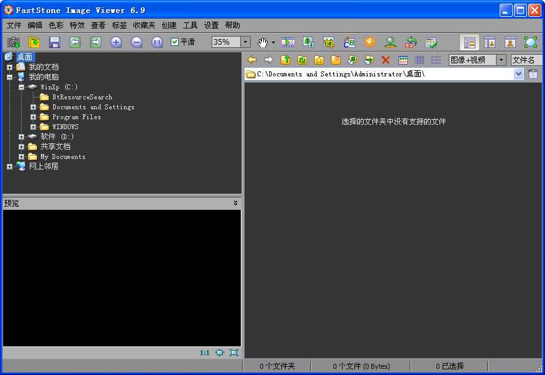Expand the WINDOWS folder node
The image size is (545, 375).
[34, 127]
